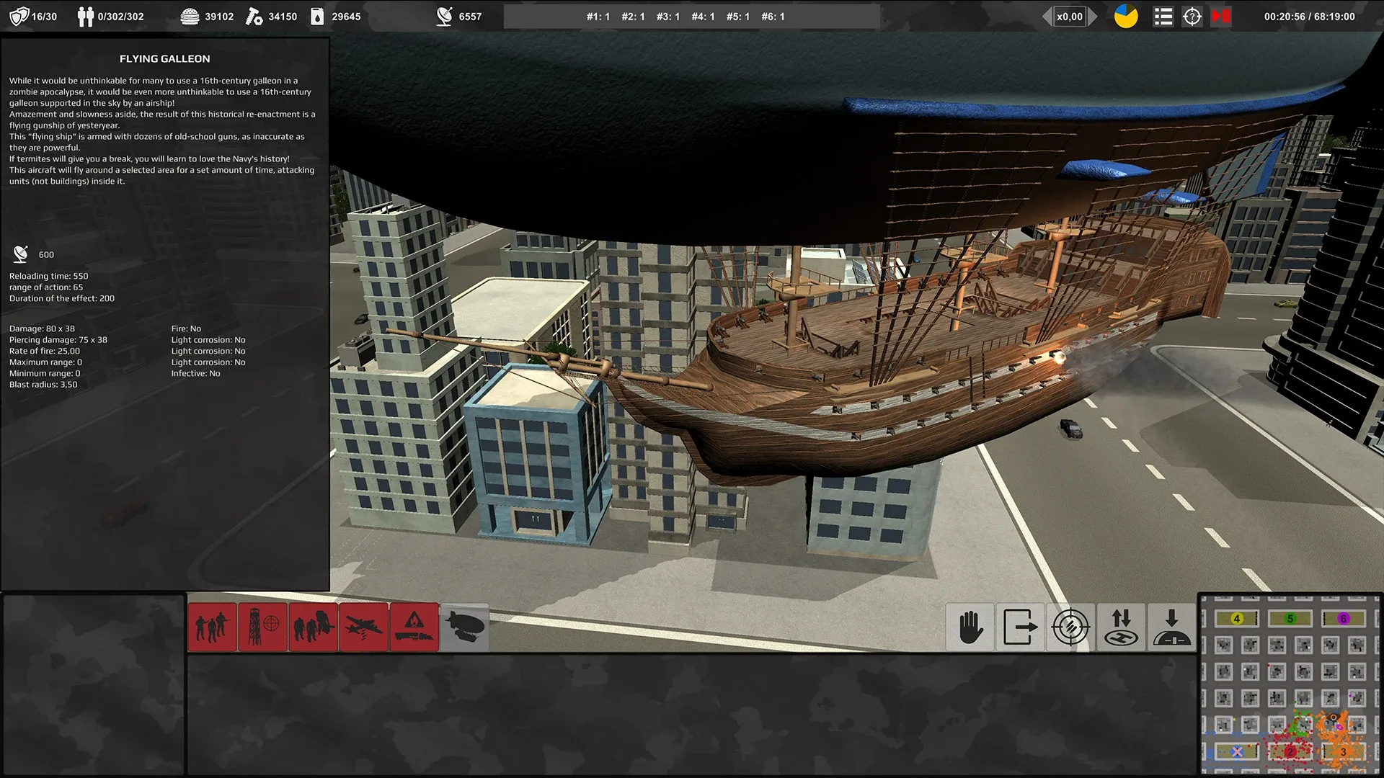This screenshot has width=1384, height=778.
Task: Toggle helipad landing mode
Action: point(1121,626)
